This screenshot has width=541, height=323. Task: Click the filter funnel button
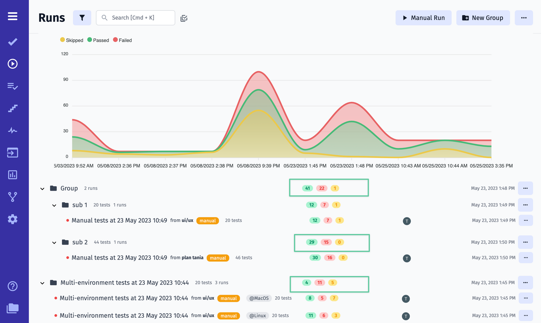click(x=82, y=18)
